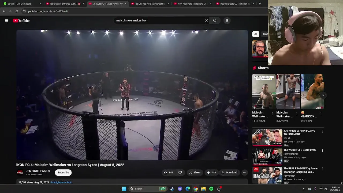This screenshot has height=193, width=343.
Task: Switch to luke rockhold vs michael tab
Action: click(x=150, y=4)
